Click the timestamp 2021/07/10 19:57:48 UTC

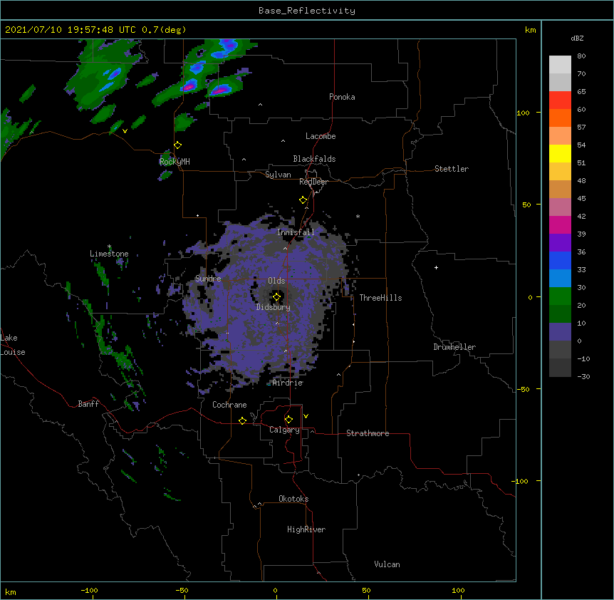pos(70,30)
